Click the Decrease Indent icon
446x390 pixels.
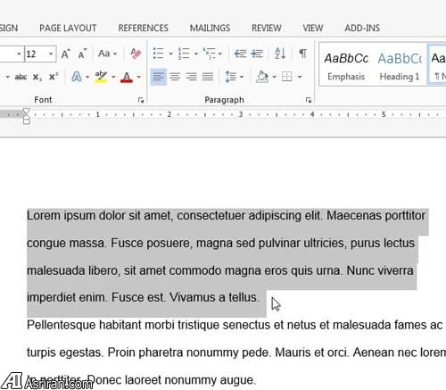click(240, 54)
